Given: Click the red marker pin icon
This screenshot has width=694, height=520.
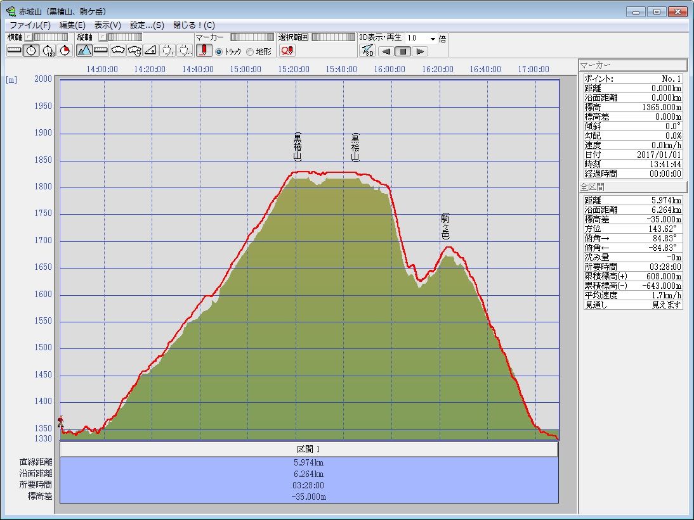Looking at the screenshot, I should (x=204, y=51).
